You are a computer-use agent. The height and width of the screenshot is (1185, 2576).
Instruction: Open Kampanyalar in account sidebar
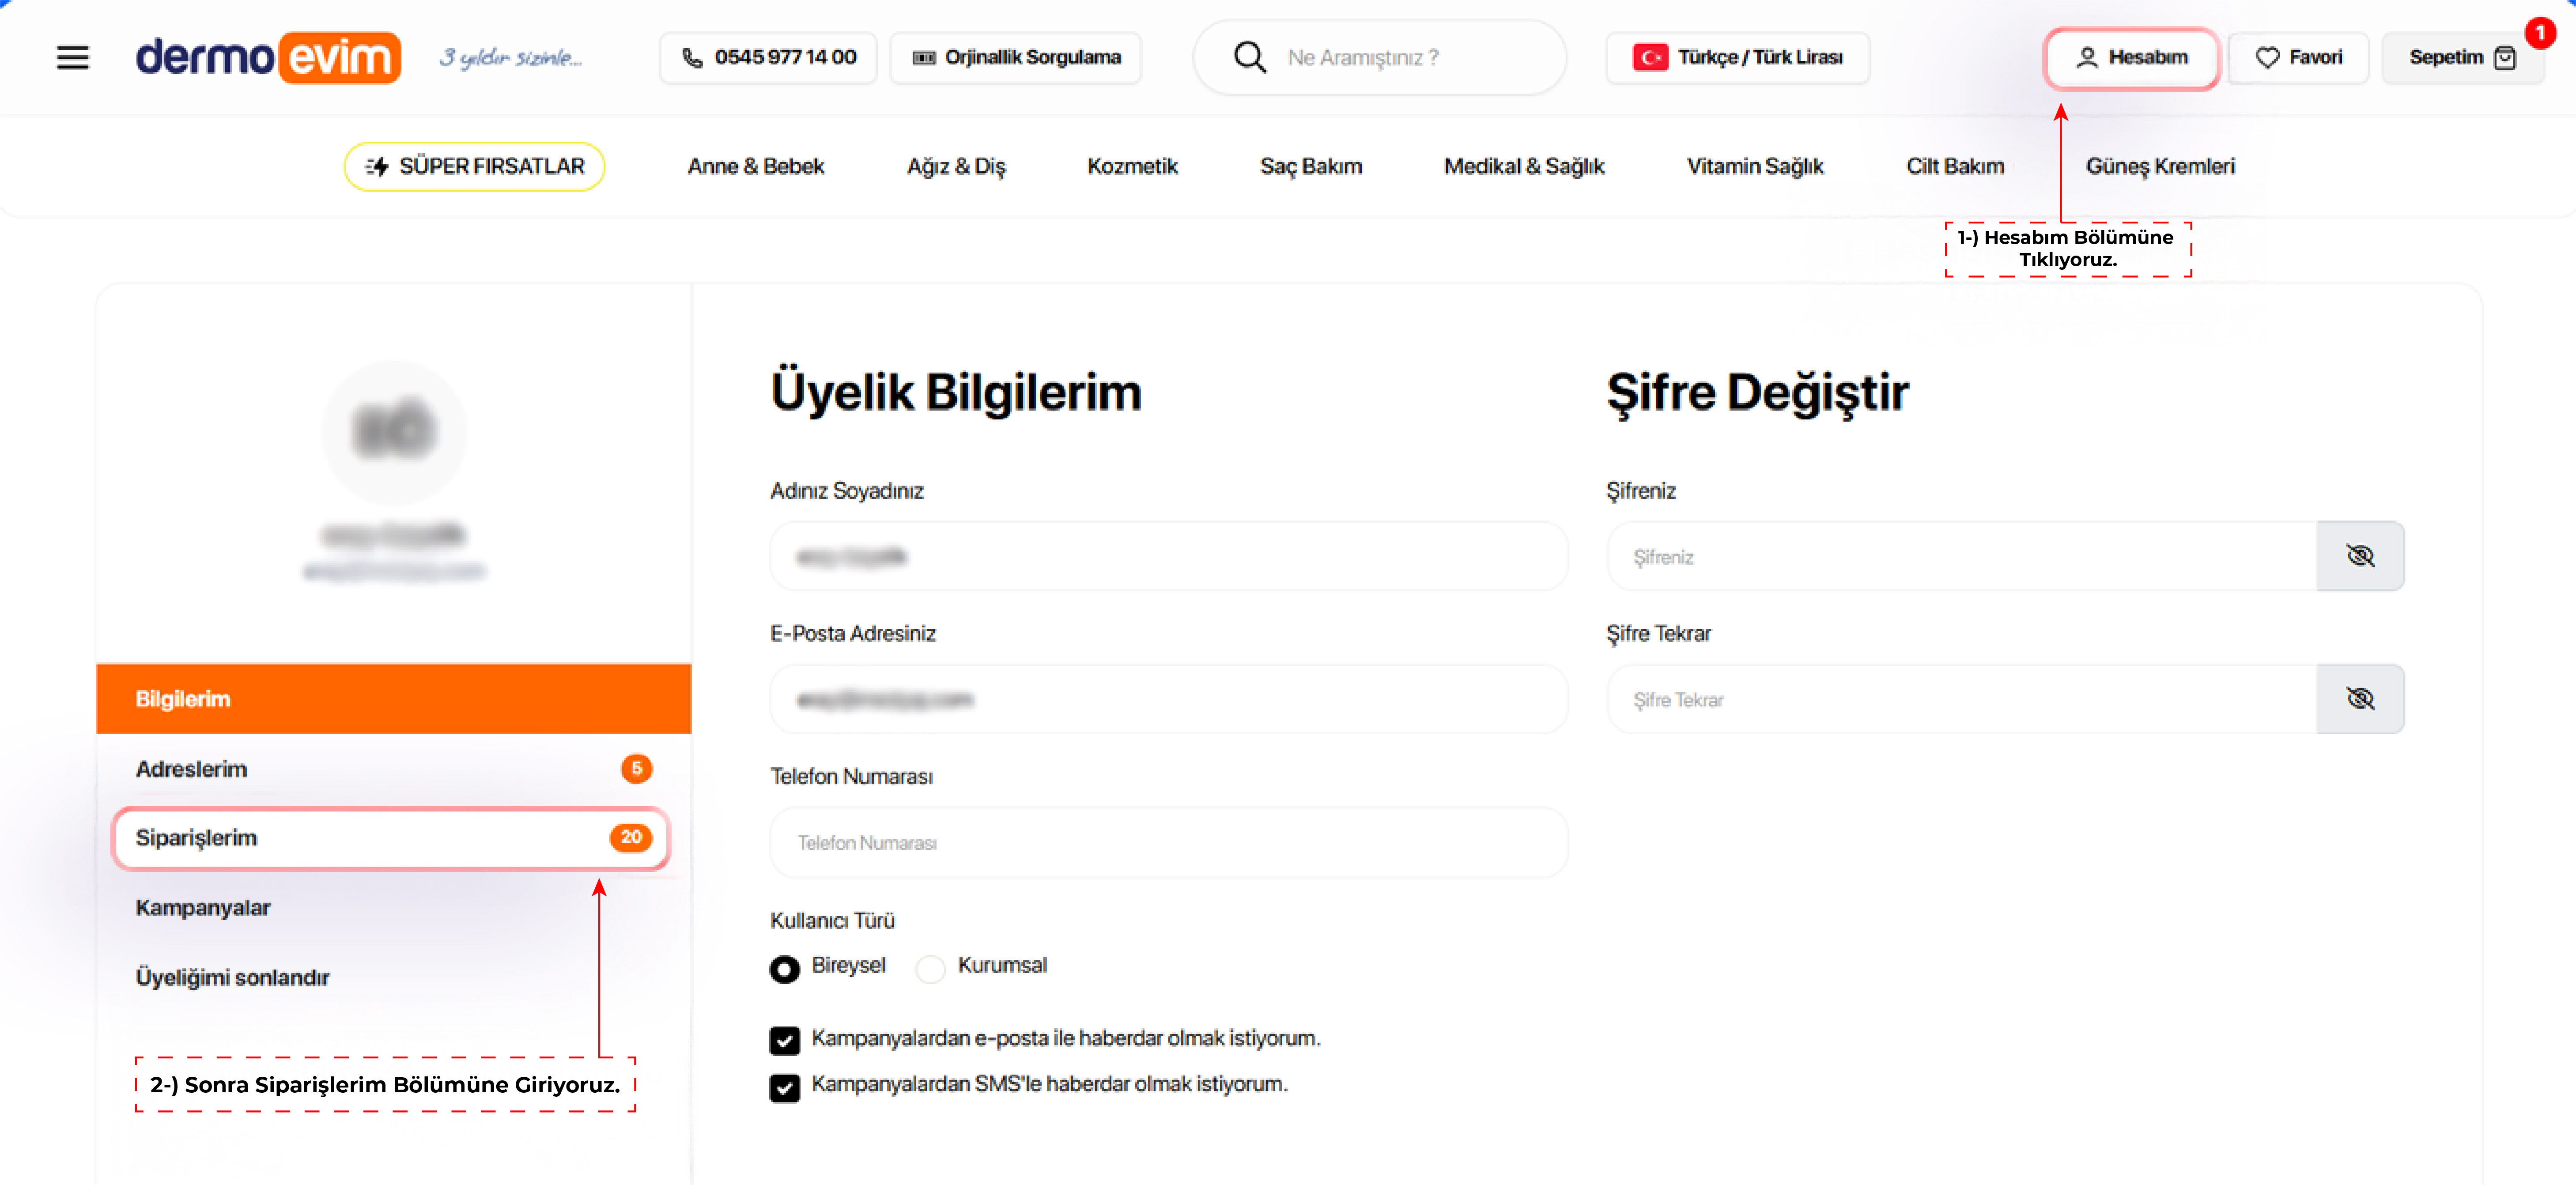(394, 908)
